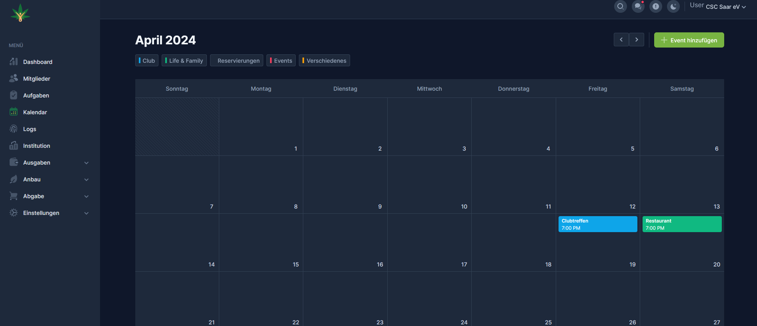Click the cannabis leaf app logo
757x326 pixels.
click(x=20, y=13)
